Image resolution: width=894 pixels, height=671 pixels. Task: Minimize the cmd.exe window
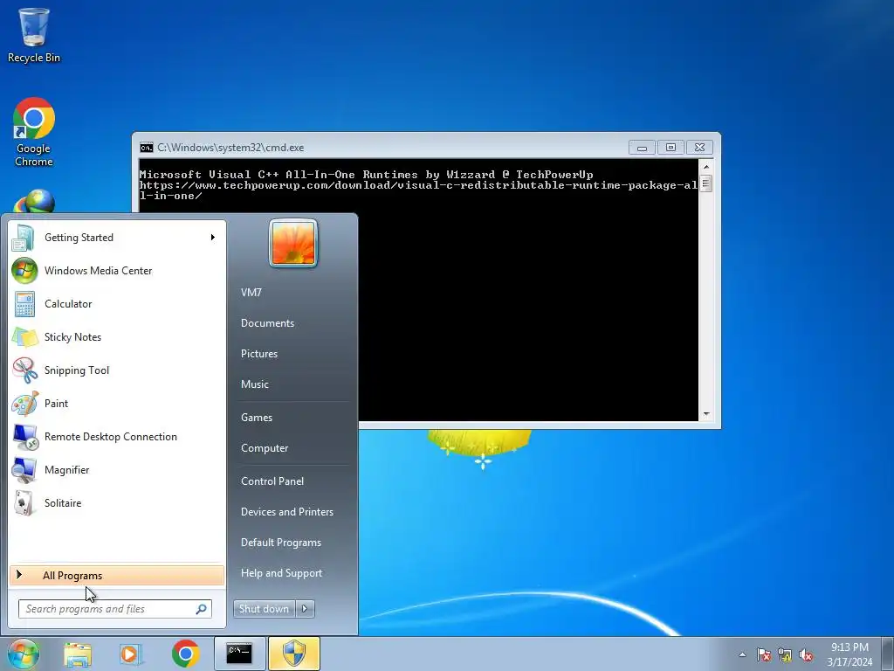click(642, 148)
